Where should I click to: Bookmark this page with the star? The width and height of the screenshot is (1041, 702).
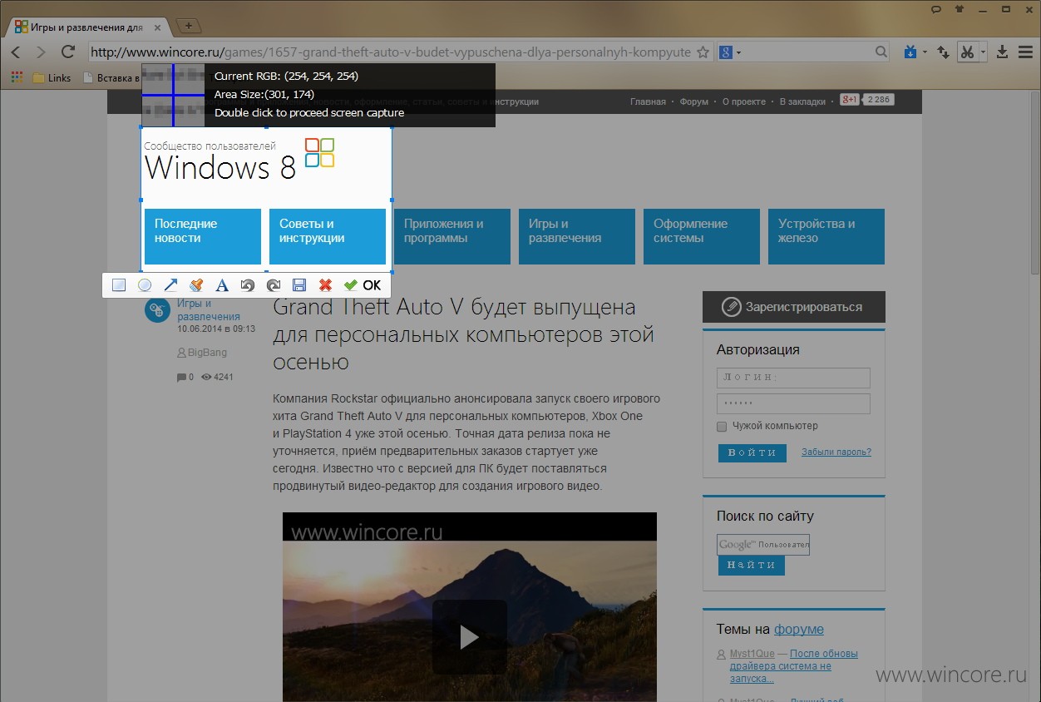click(703, 52)
